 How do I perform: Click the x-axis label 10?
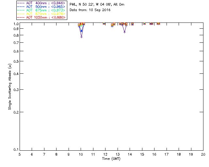[81, 154]
